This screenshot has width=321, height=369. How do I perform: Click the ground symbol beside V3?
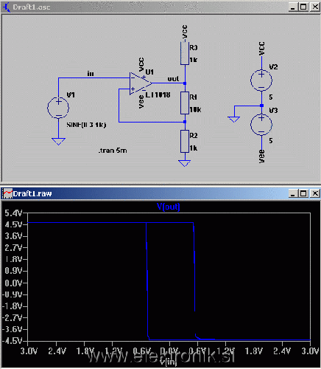point(234,120)
